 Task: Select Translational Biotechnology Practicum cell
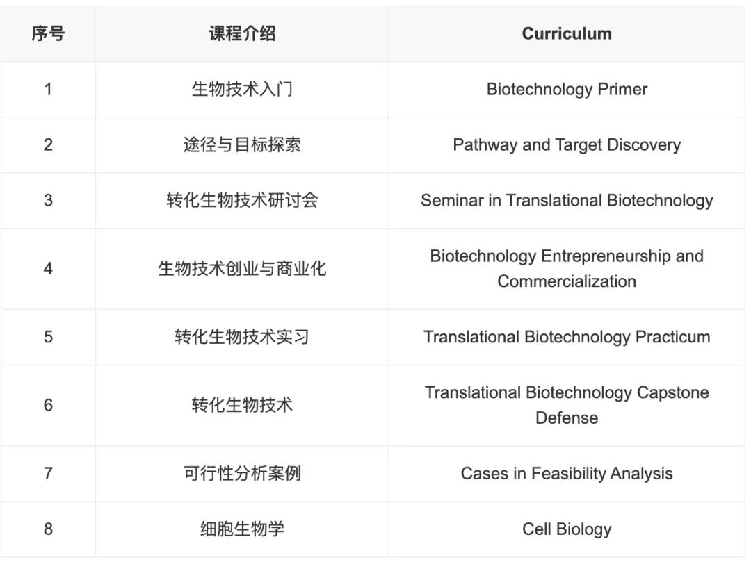coord(567,337)
